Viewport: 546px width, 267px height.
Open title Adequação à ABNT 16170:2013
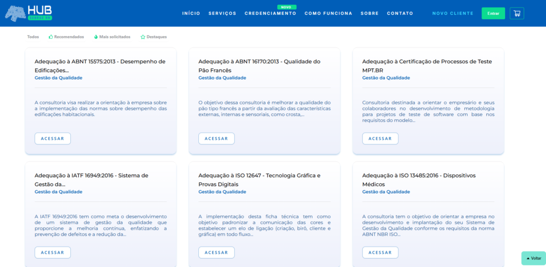(x=260, y=66)
